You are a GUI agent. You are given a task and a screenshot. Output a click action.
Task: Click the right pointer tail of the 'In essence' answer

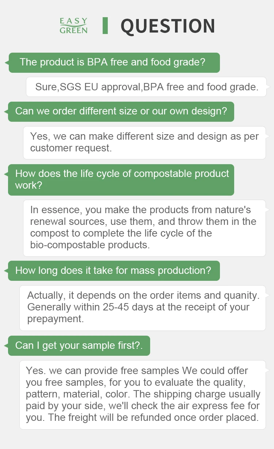click(268, 210)
